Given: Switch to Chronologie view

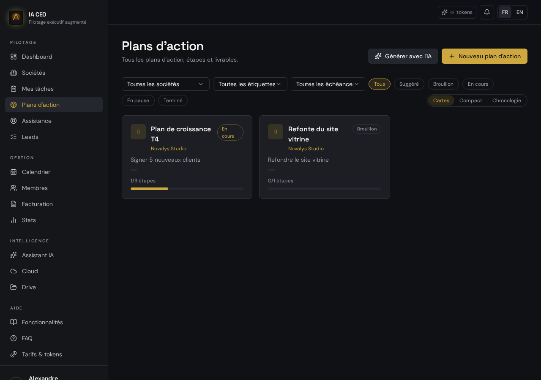Looking at the screenshot, I should (507, 100).
